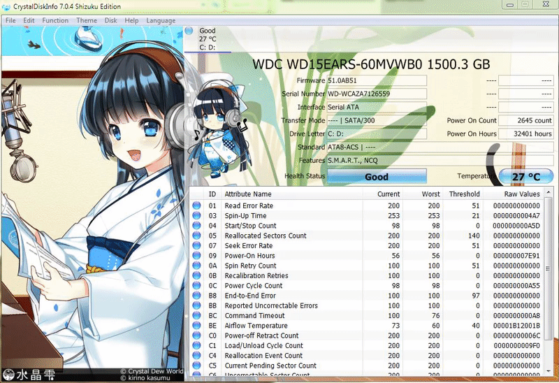
Task: Open the Theme menu
Action: pyautogui.click(x=87, y=20)
